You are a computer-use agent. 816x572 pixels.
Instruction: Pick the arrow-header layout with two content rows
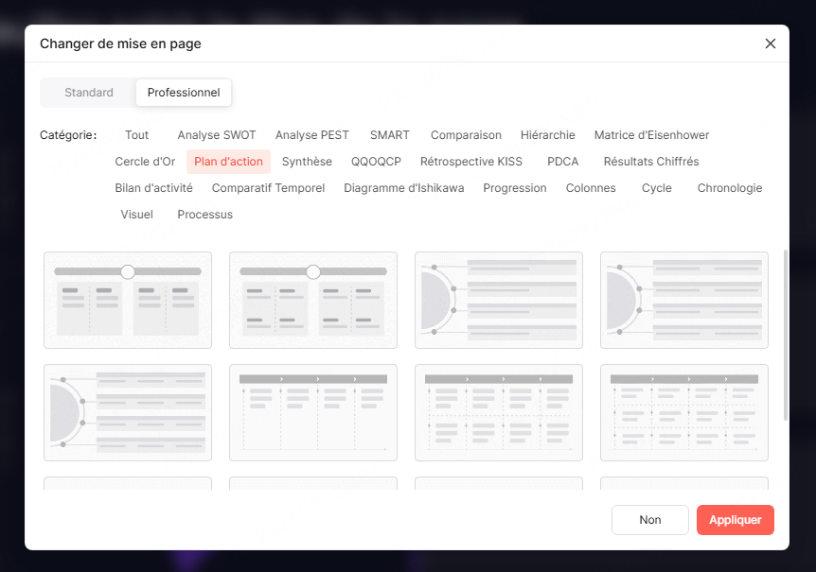[499, 412]
